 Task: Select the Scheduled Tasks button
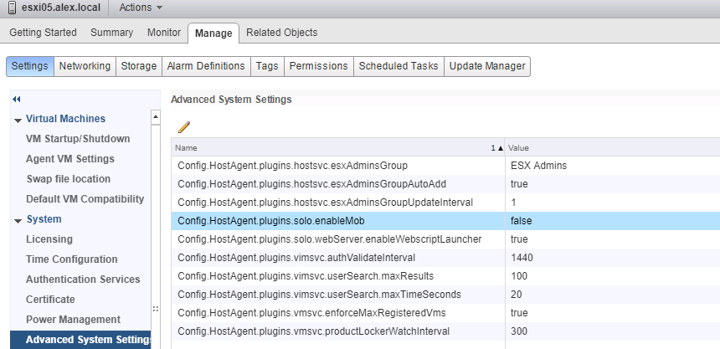[399, 66]
